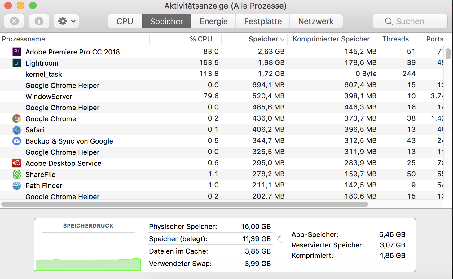Switch to the Energie tab
Viewport: 453px width, 279px height.
coord(213,21)
